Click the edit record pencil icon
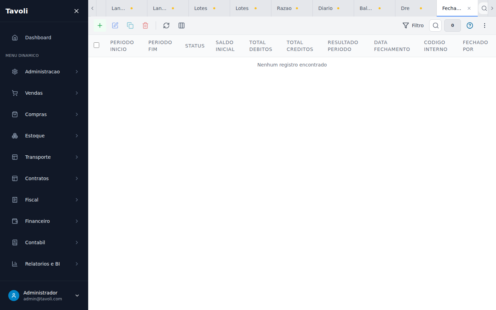The width and height of the screenshot is (496, 310). (115, 25)
